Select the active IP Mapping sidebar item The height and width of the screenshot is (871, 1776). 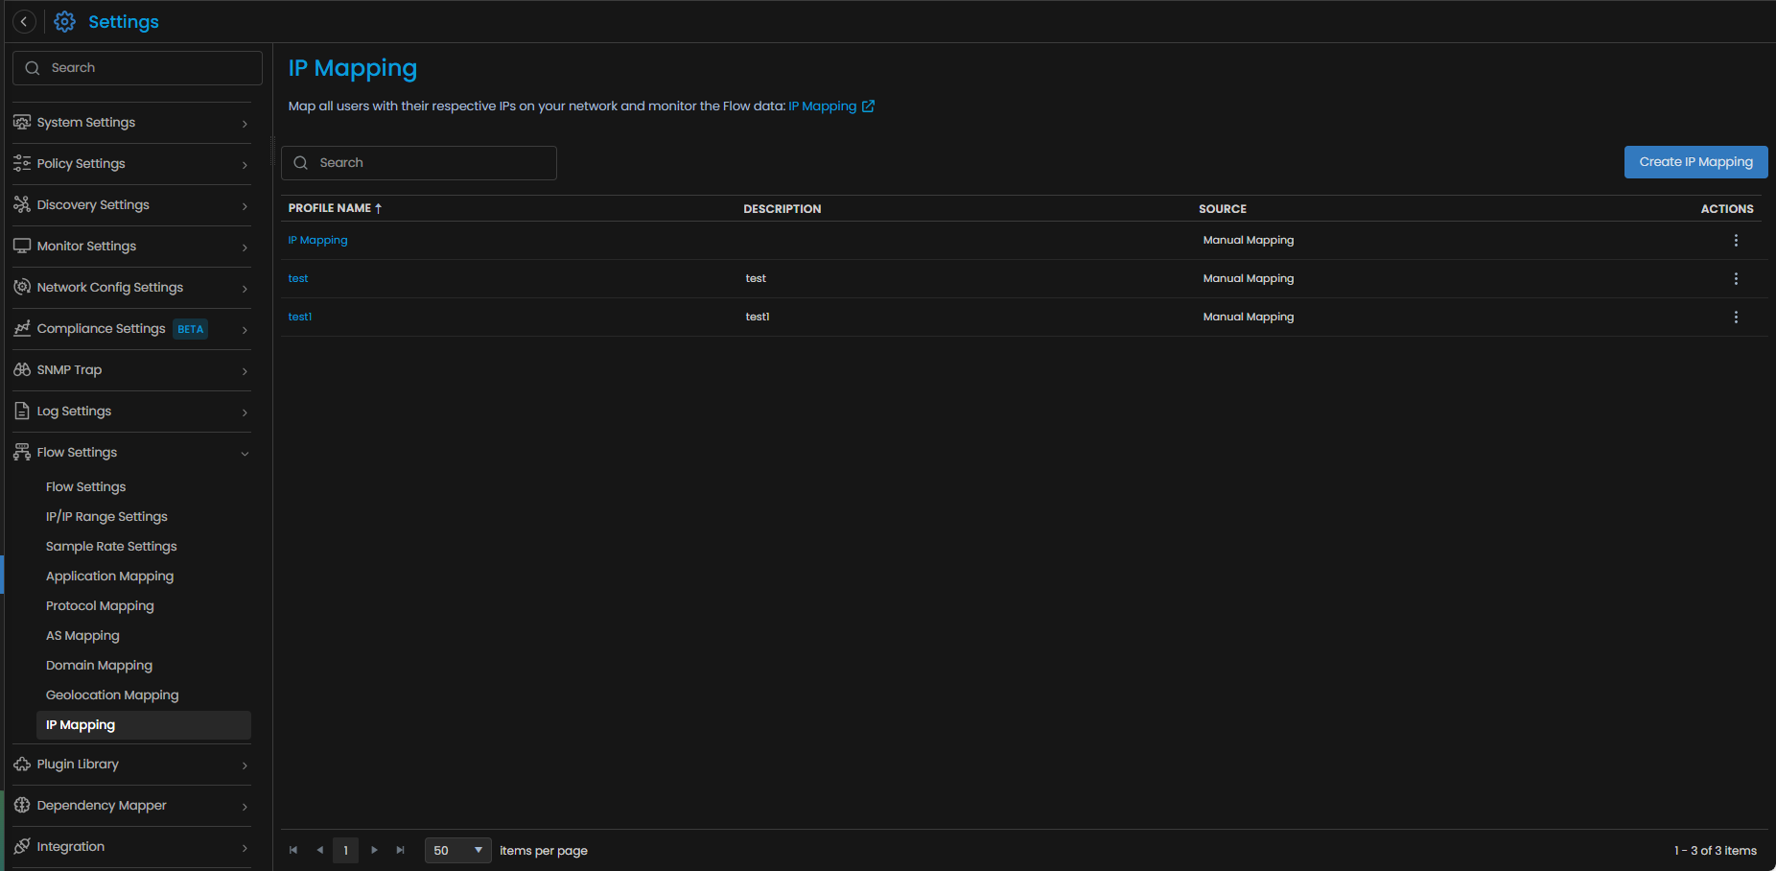(144, 725)
